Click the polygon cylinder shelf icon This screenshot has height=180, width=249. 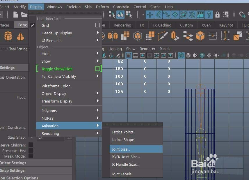(8, 36)
